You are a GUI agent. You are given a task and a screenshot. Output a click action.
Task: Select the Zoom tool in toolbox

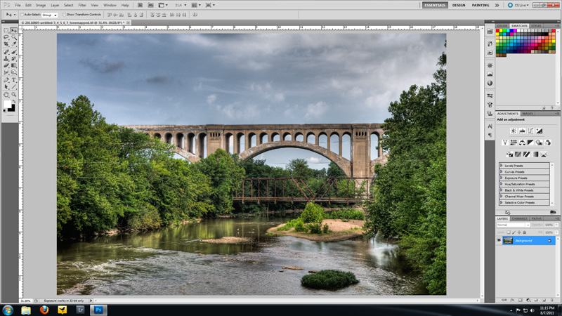[x=13, y=95]
